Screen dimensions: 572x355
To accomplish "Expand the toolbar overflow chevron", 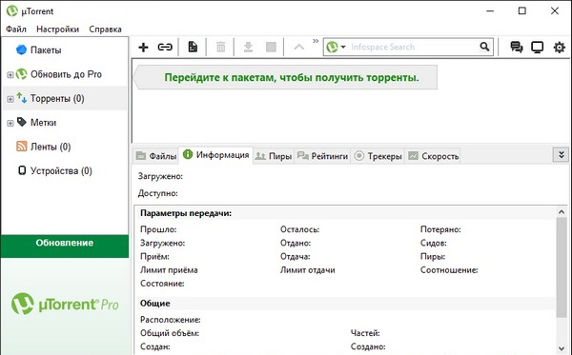I will pyautogui.click(x=316, y=41).
